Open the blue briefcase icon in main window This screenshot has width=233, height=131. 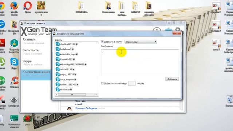169,30
